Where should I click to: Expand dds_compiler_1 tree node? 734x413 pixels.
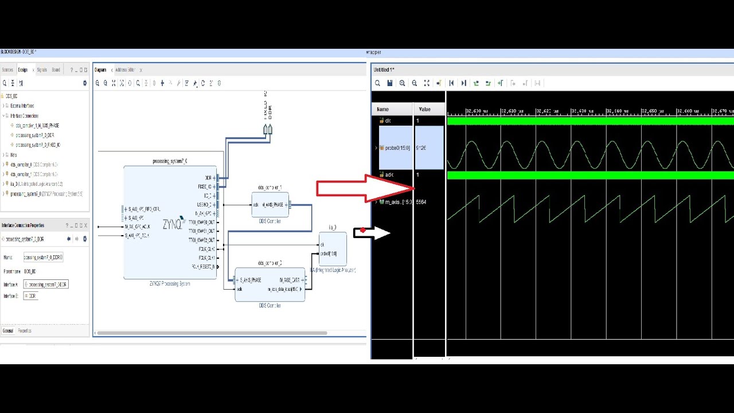[5, 174]
